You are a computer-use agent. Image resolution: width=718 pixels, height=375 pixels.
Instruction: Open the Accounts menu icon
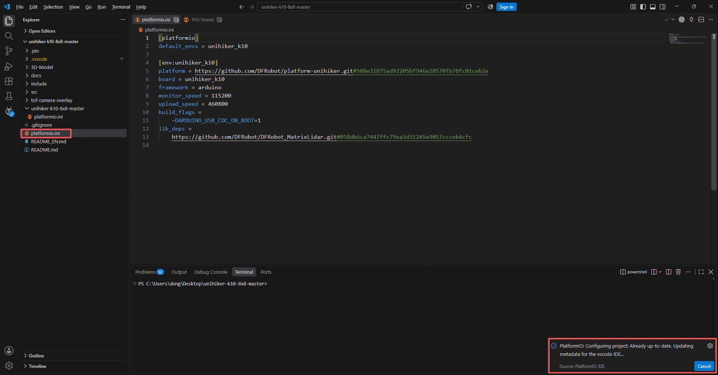[x=8, y=350]
